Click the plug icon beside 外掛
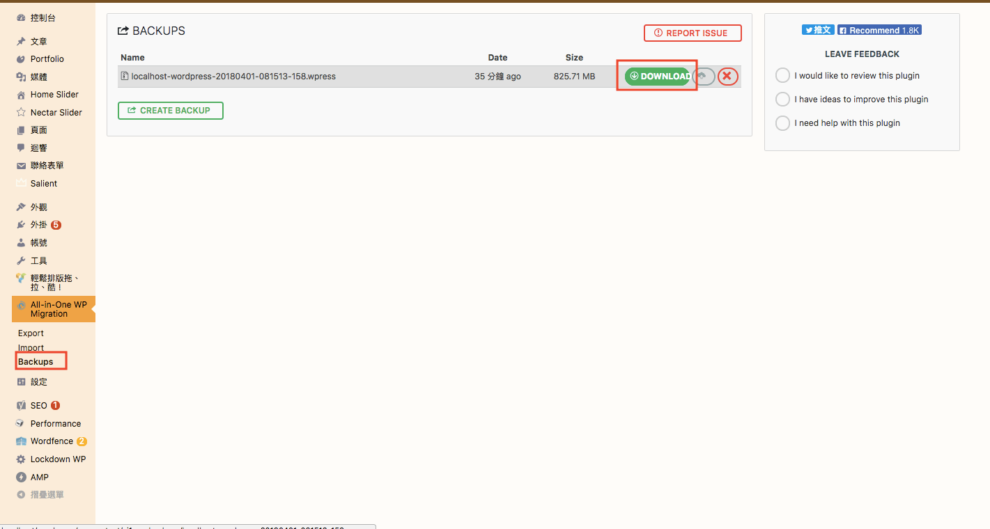The width and height of the screenshot is (990, 529). [x=21, y=225]
